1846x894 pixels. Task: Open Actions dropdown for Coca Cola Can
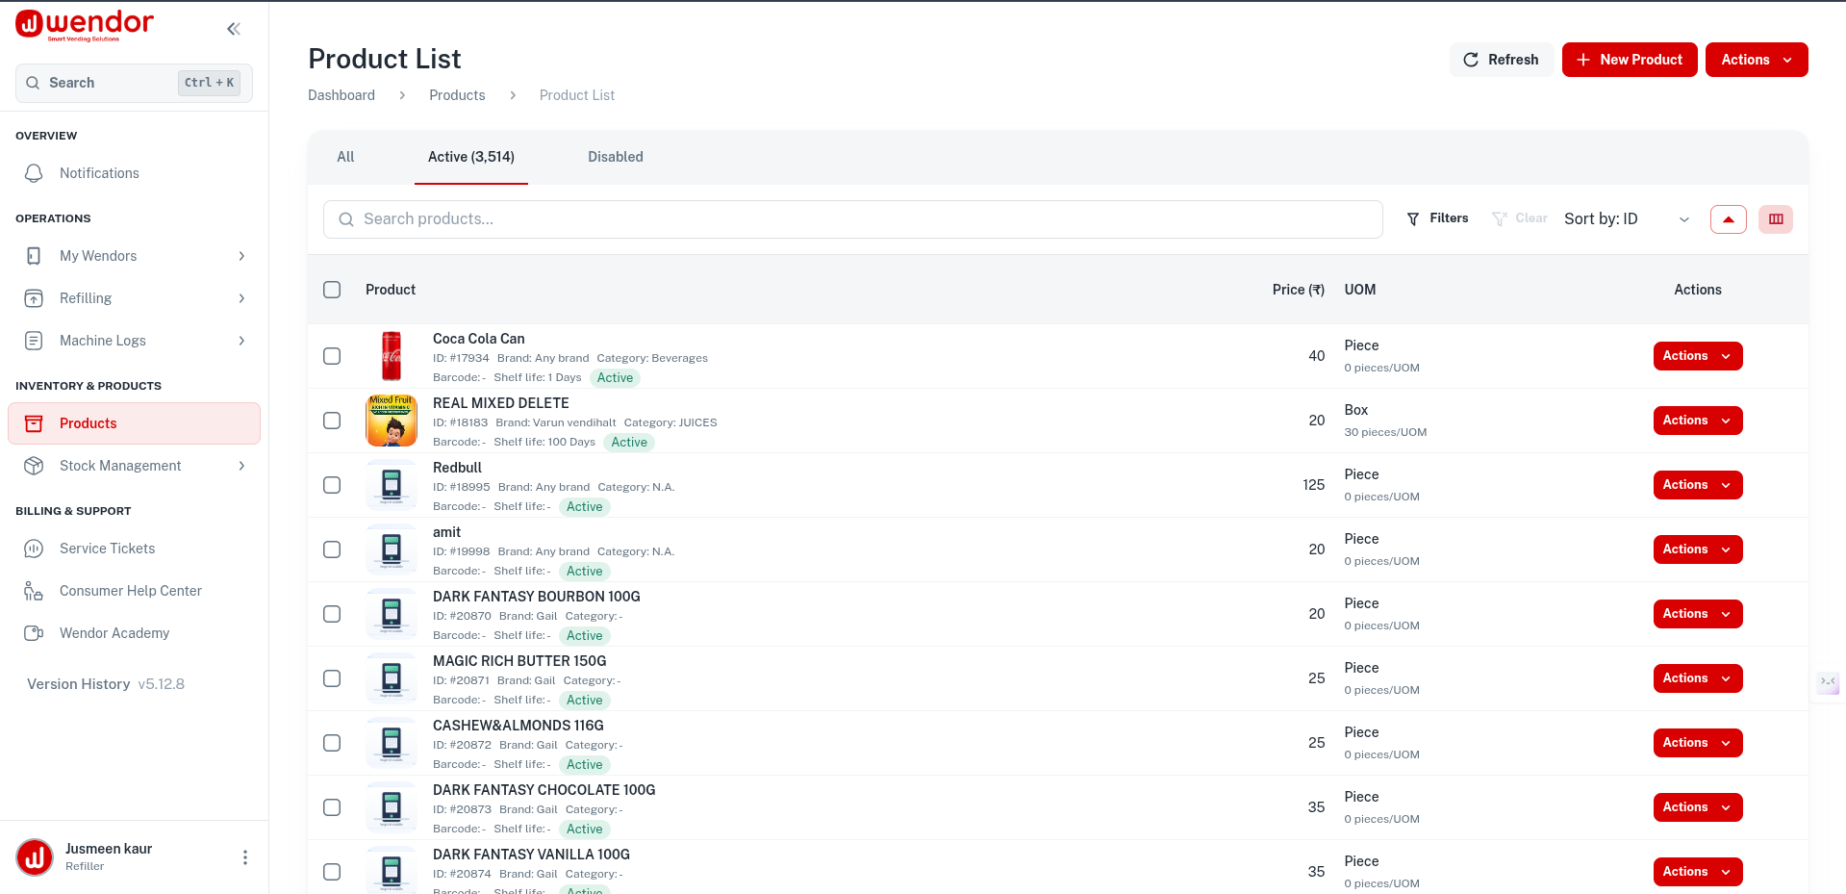(x=1698, y=356)
